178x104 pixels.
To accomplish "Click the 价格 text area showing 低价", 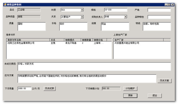I will [73, 26].
